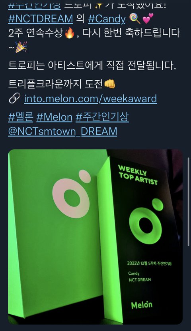Image resolution: width=191 pixels, height=331 pixels.
Task: Click the Melon wordmark at the trophy bottom
Action: pyautogui.click(x=142, y=305)
